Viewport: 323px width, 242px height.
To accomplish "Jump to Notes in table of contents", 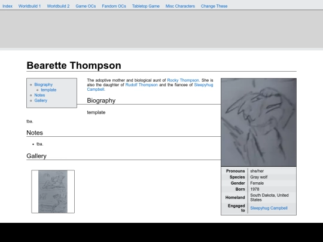I will coord(39,95).
